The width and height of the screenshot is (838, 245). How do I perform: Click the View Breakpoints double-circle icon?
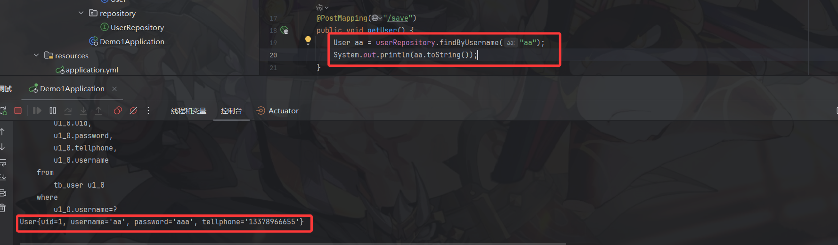[118, 111]
